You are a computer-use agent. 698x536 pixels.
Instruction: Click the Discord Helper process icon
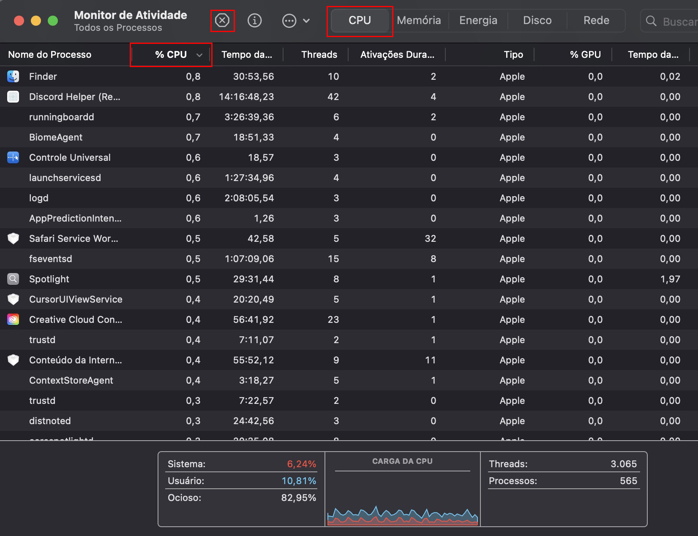point(13,97)
